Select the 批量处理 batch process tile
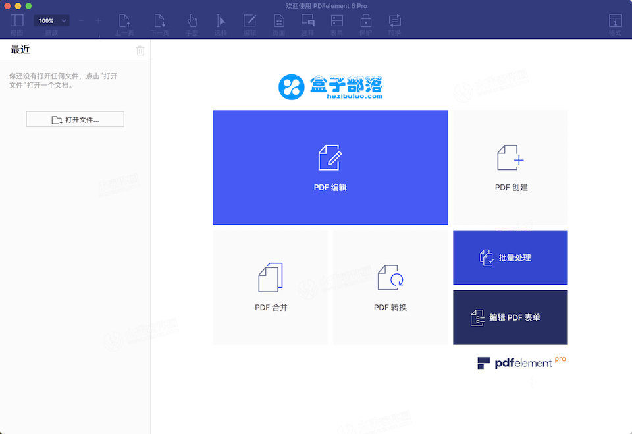The width and height of the screenshot is (632, 434). (510, 258)
